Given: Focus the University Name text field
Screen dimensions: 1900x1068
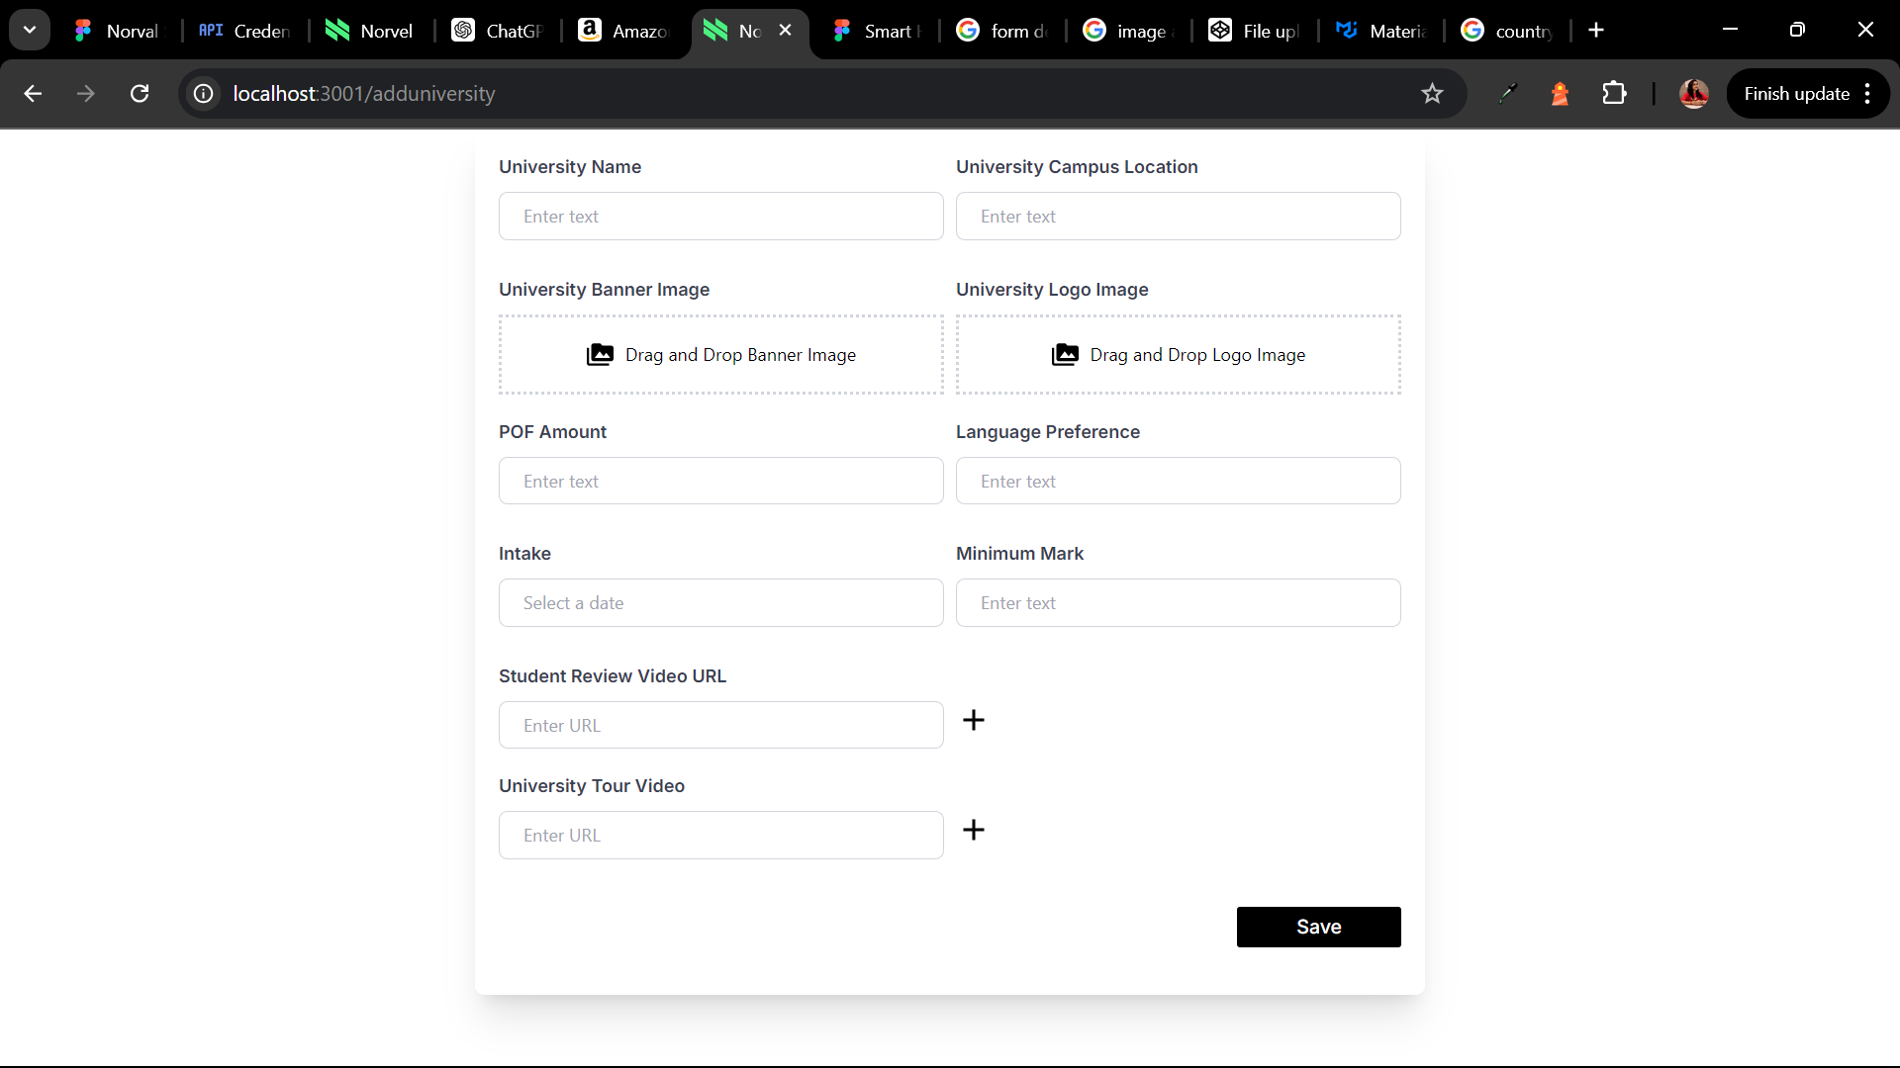Looking at the screenshot, I should click(720, 217).
